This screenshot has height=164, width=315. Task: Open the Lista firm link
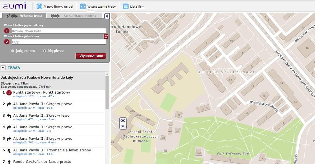pos(137,7)
